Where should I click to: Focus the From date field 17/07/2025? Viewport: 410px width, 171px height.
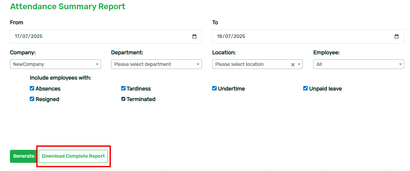[x=106, y=37]
